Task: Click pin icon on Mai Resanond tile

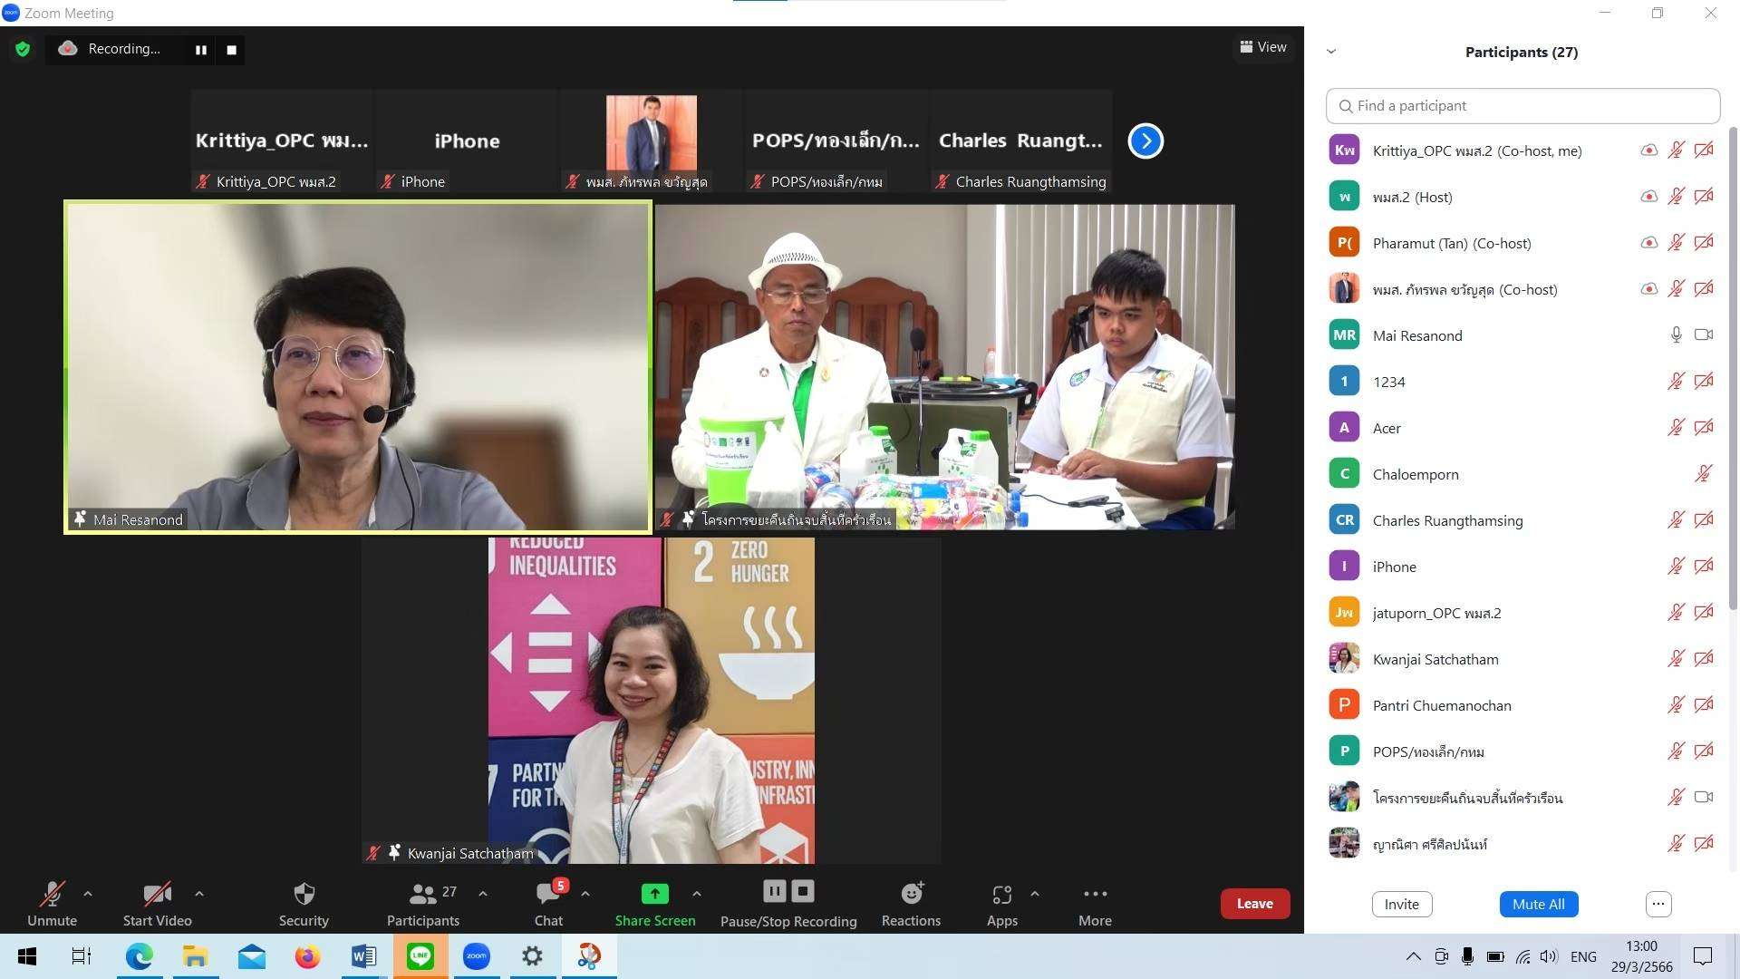Action: coord(81,519)
